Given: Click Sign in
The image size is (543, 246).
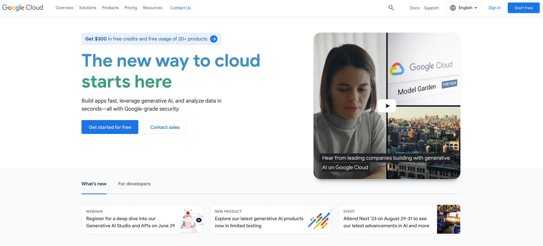Looking at the screenshot, I should (x=494, y=8).
